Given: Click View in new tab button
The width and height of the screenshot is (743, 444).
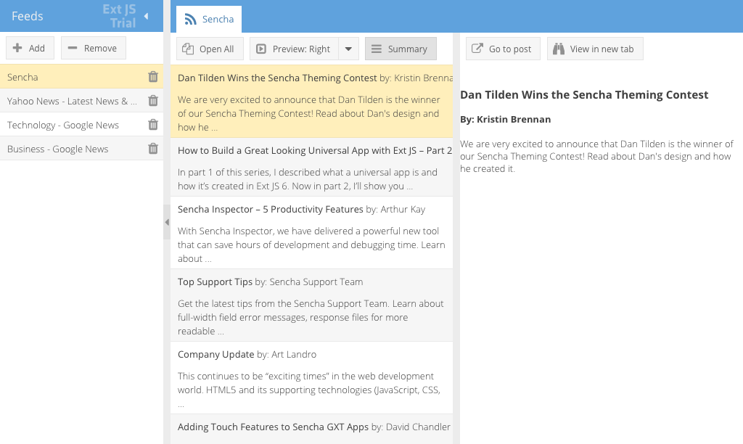Looking at the screenshot, I should click(x=595, y=49).
